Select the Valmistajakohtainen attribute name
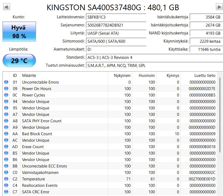Viewport: 223px width, 196px height. [x=40, y=173]
